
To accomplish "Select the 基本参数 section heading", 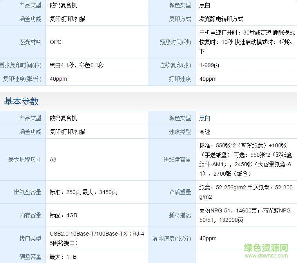I will (x=22, y=101).
